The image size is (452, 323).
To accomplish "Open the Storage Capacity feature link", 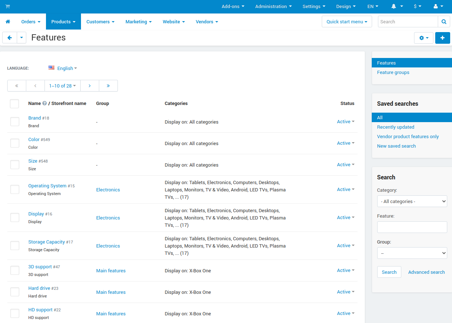I will tap(47, 242).
